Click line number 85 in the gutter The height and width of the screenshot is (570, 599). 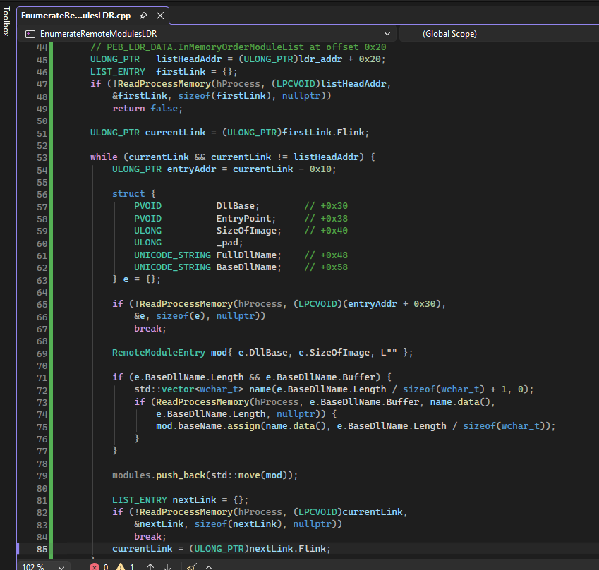pyautogui.click(x=42, y=549)
